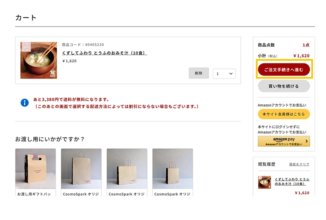Click the 削除 delete button
Screen dimensions: 326x220
pyautogui.click(x=199, y=73)
